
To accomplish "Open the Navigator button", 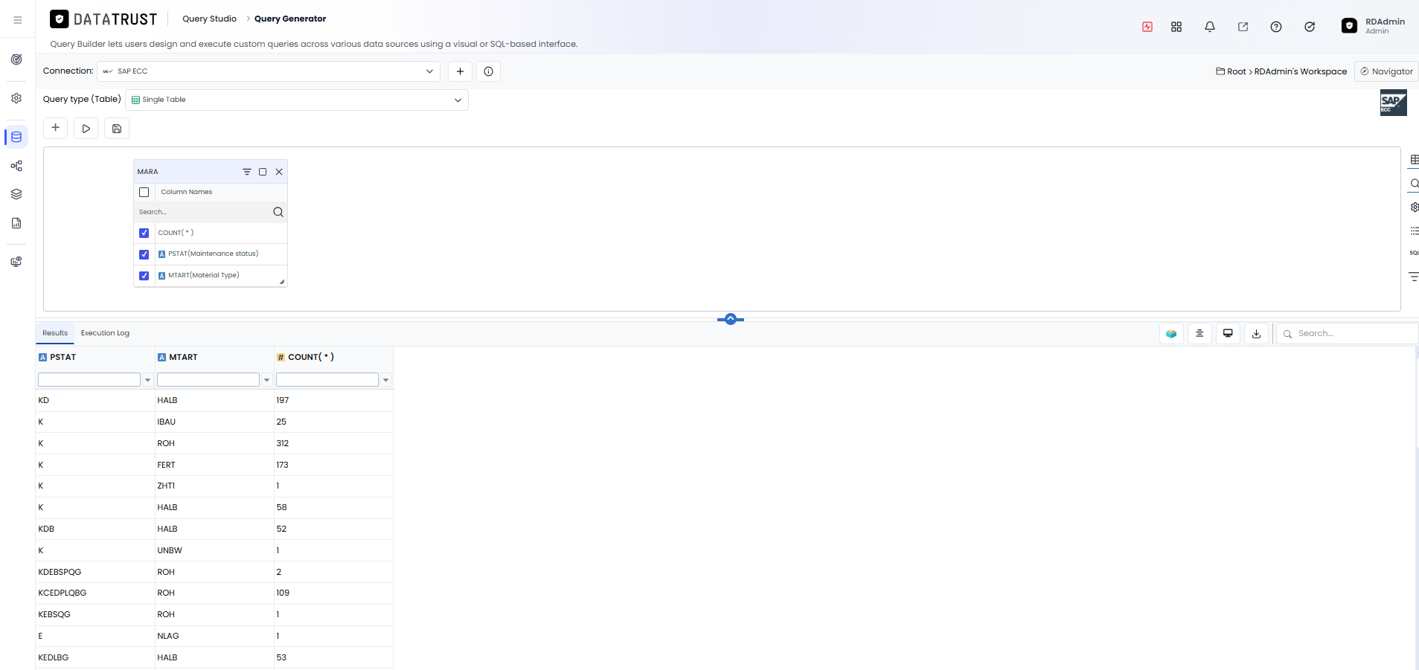I will (1386, 71).
